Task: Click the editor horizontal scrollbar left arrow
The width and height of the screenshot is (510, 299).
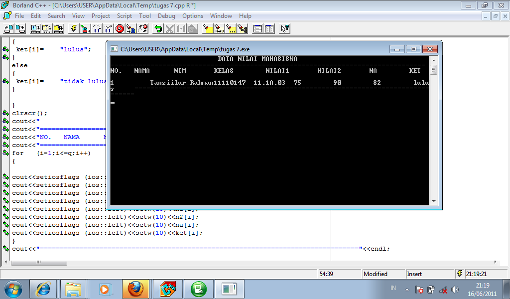Action: tap(6, 262)
